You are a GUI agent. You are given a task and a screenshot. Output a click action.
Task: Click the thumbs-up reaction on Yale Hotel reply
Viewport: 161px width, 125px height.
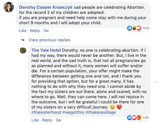pyautogui.click(x=129, y=118)
